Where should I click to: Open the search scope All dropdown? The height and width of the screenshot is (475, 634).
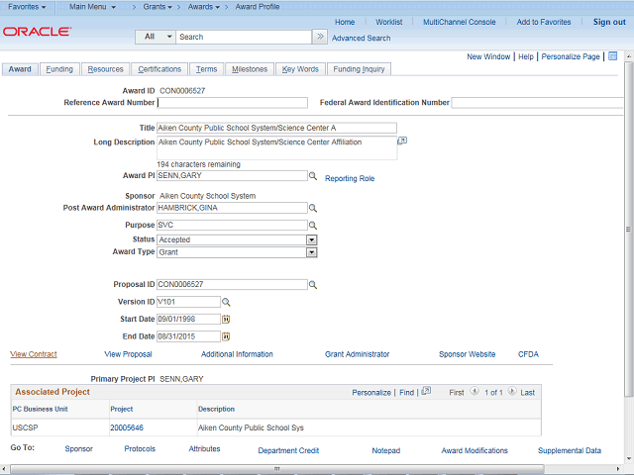(x=156, y=37)
